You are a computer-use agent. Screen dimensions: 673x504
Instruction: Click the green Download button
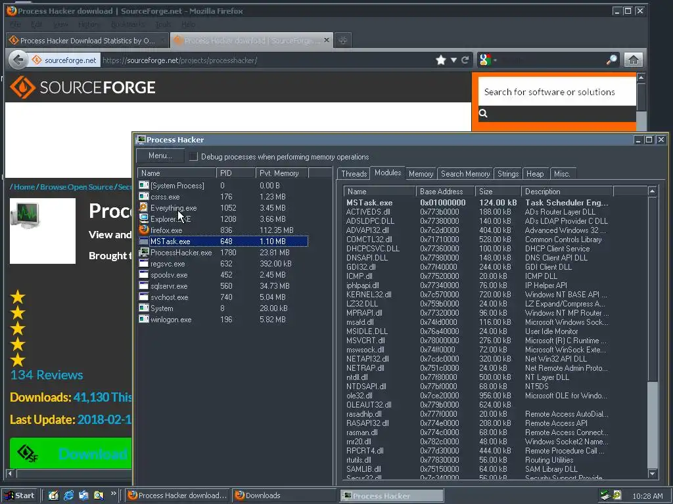coord(71,453)
